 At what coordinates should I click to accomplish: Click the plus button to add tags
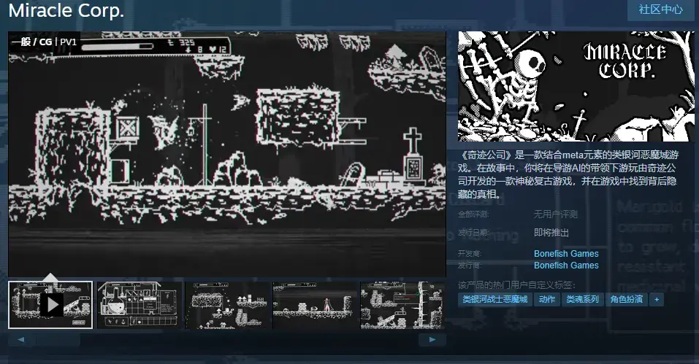click(x=657, y=299)
